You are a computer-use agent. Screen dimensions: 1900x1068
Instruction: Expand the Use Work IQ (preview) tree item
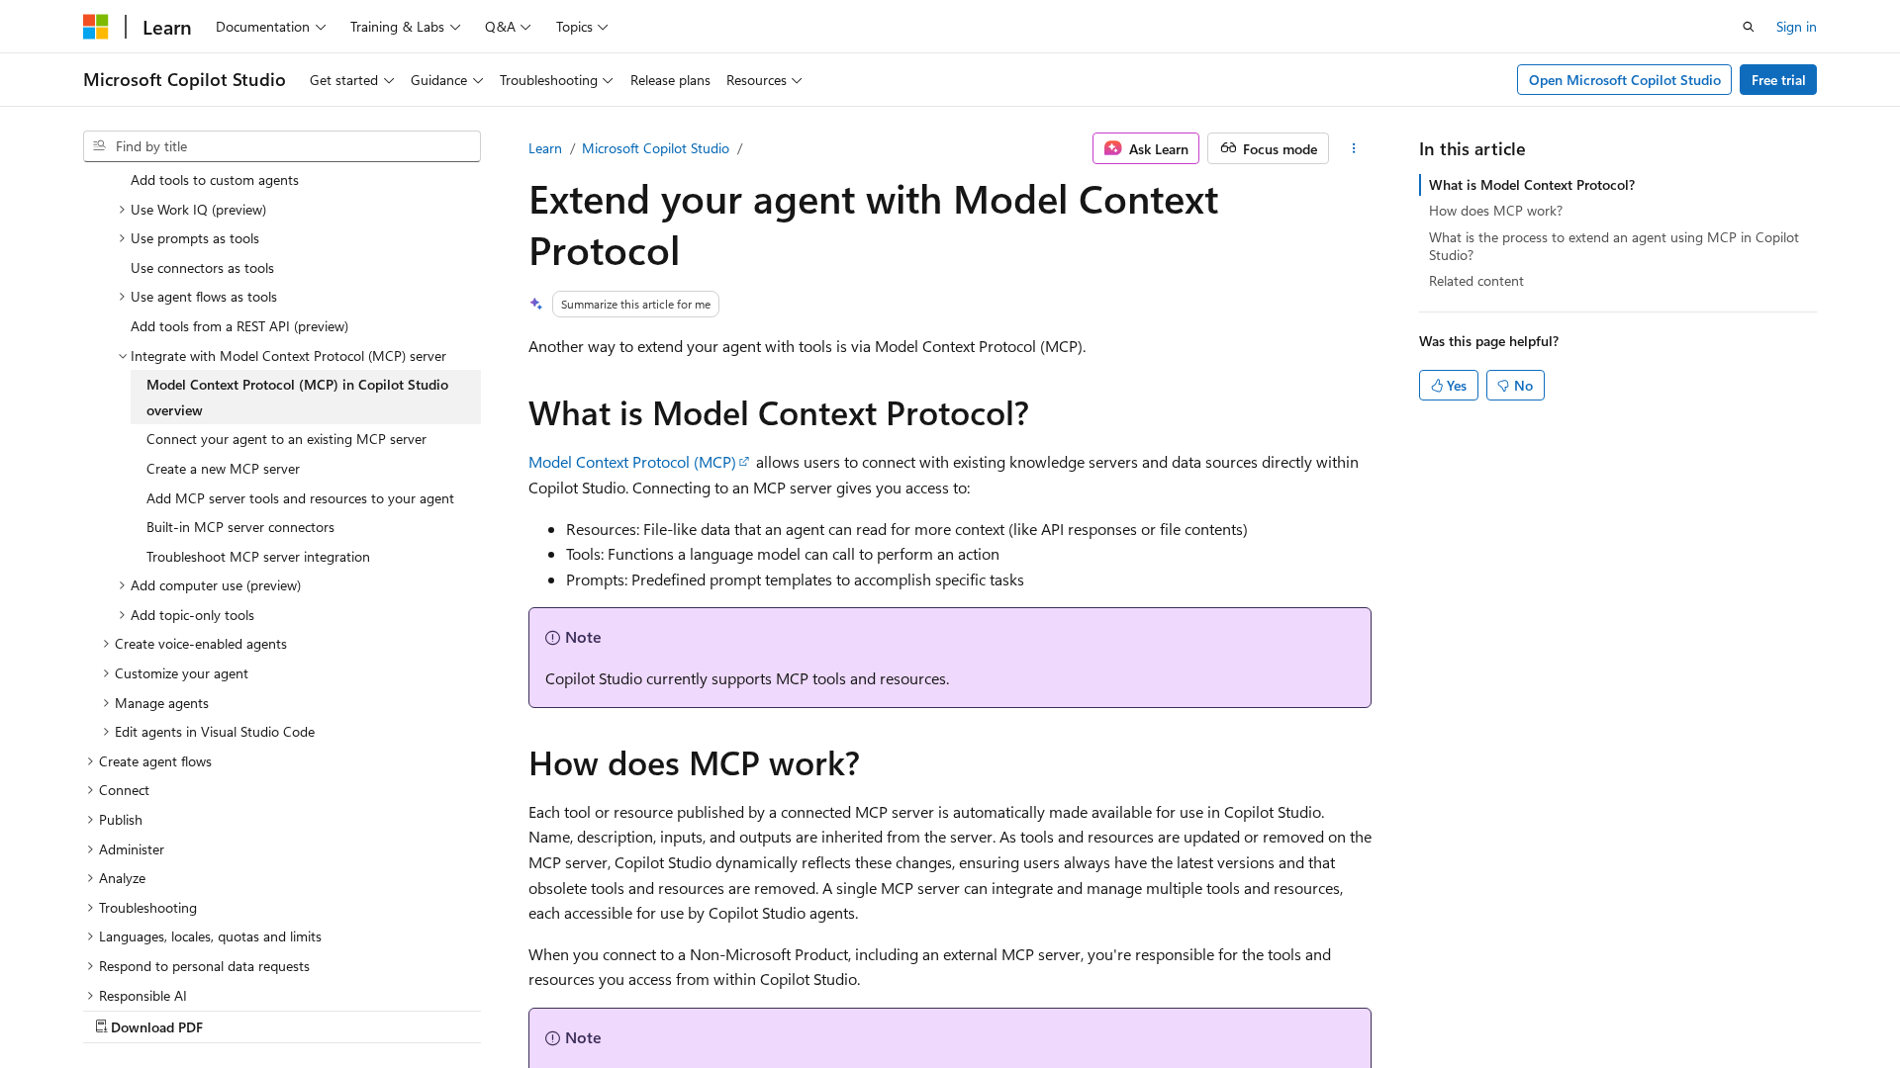[122, 210]
